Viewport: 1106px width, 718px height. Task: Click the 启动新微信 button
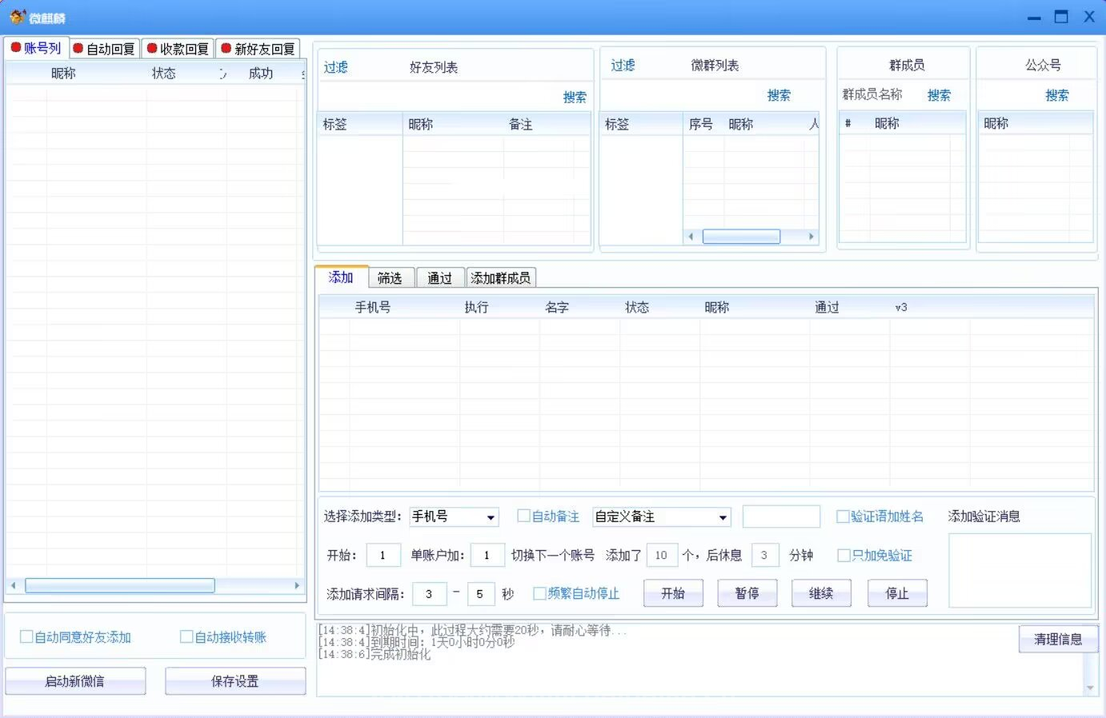[x=75, y=681]
